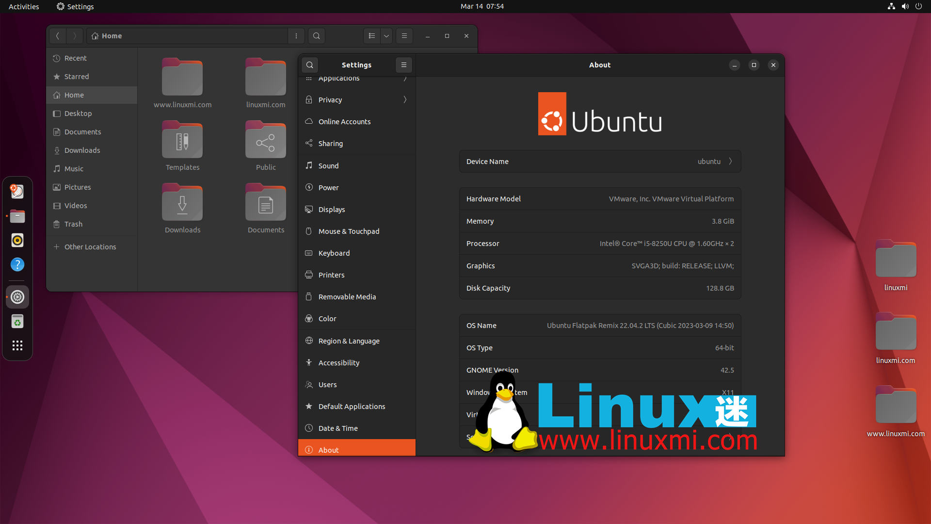Expand the Privacy chevron arrow
Screen dimensions: 931x524
click(405, 100)
